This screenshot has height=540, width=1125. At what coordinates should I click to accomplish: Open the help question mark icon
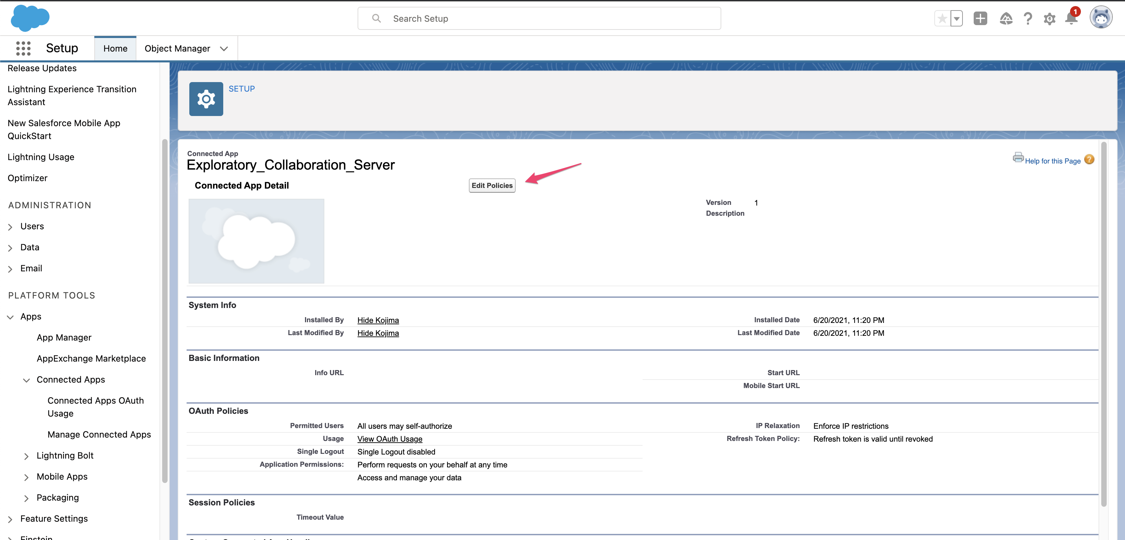pyautogui.click(x=1028, y=19)
